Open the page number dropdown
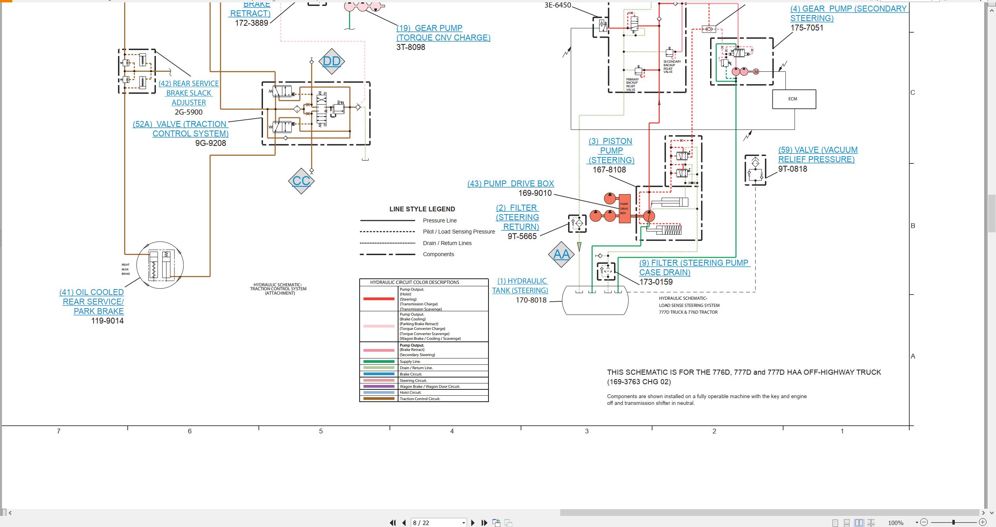 pos(464,523)
